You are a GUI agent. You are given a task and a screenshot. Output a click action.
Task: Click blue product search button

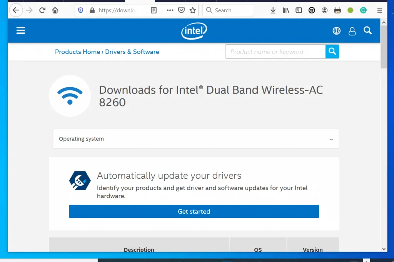(332, 51)
